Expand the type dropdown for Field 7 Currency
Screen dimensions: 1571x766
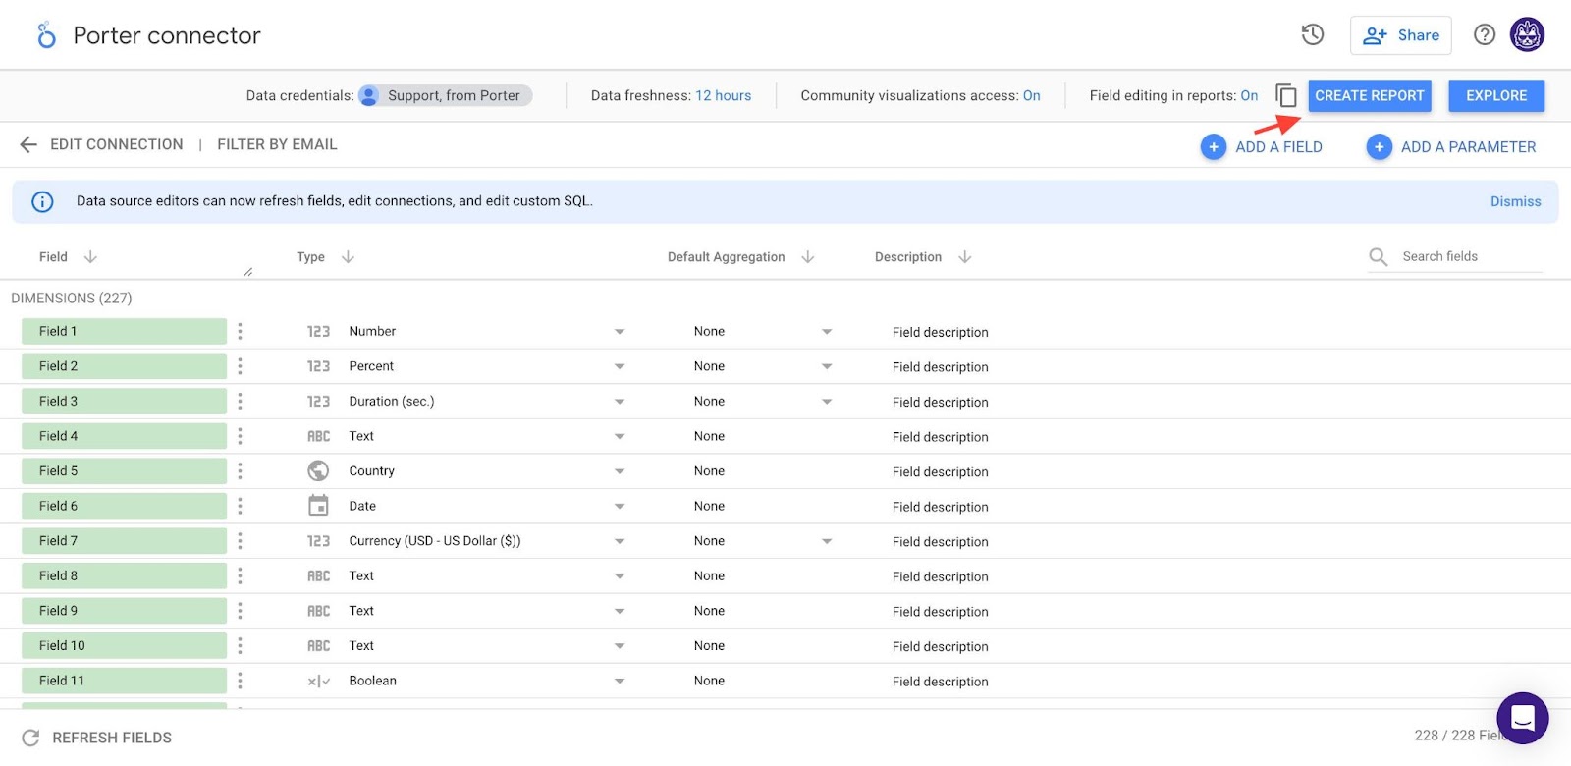point(620,541)
